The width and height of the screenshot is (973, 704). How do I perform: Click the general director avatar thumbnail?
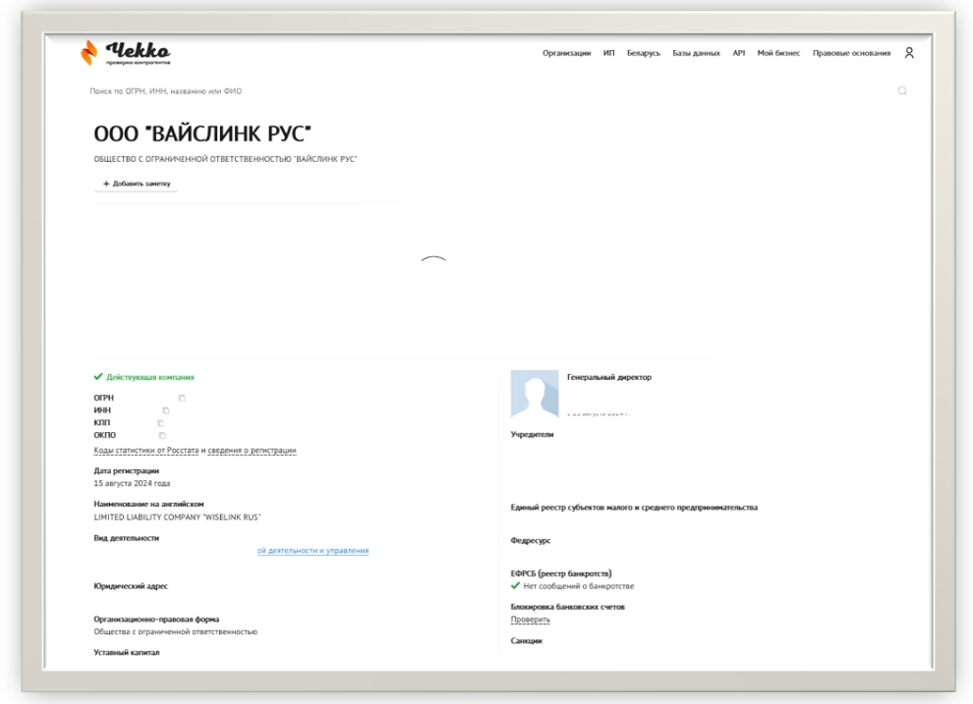pyautogui.click(x=535, y=394)
